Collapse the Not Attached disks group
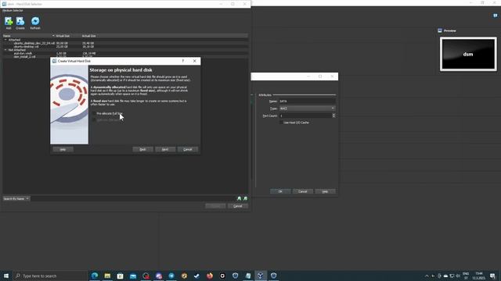This screenshot has height=281, width=501. [x=5, y=50]
